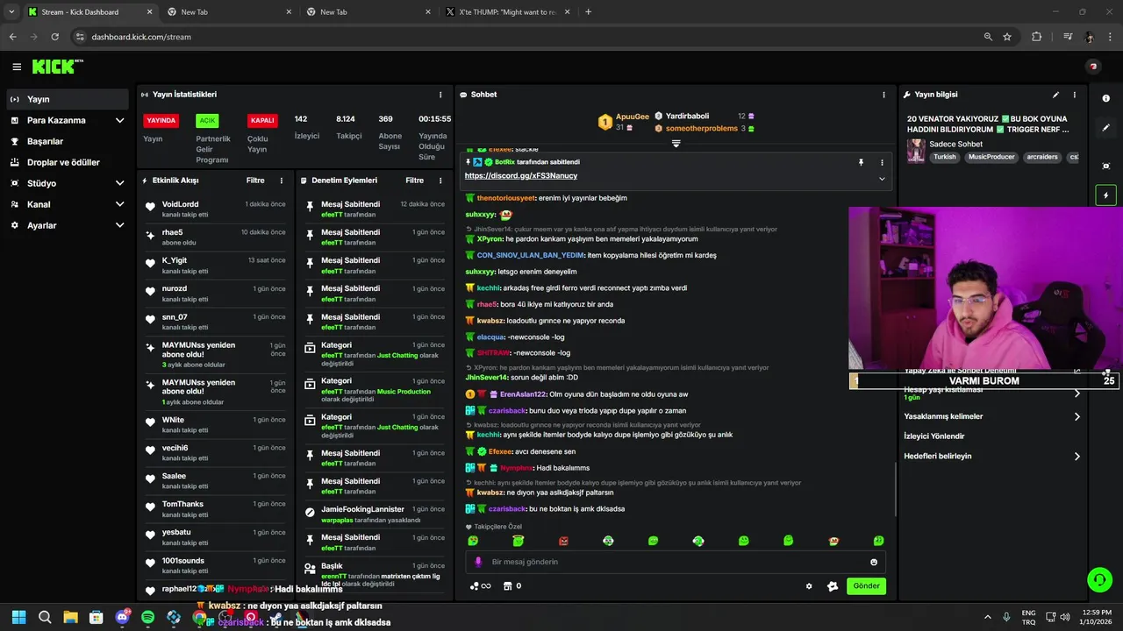Open Discord from the taskbar

pos(122,617)
